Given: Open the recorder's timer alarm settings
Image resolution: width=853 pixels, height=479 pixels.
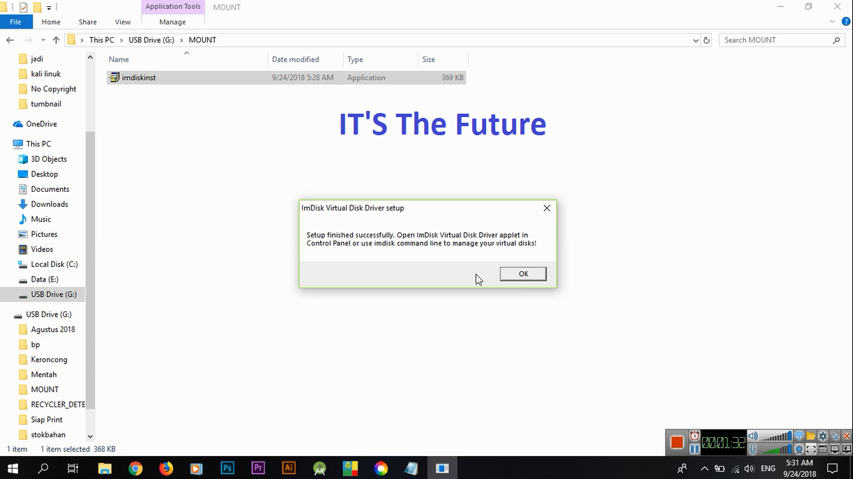Looking at the screenshot, I should [x=694, y=436].
